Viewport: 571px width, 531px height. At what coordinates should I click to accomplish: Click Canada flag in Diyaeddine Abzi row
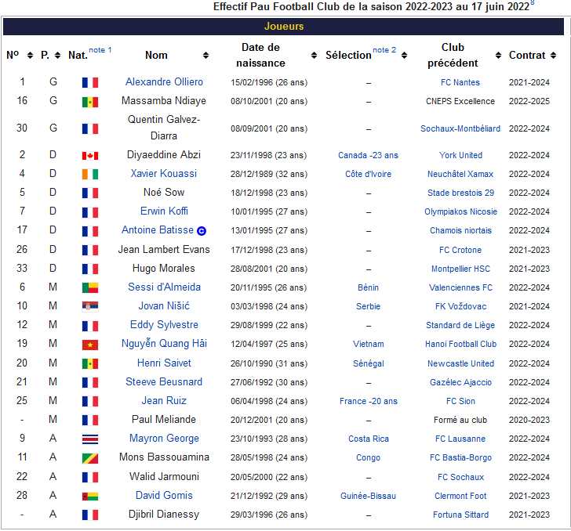(x=90, y=156)
